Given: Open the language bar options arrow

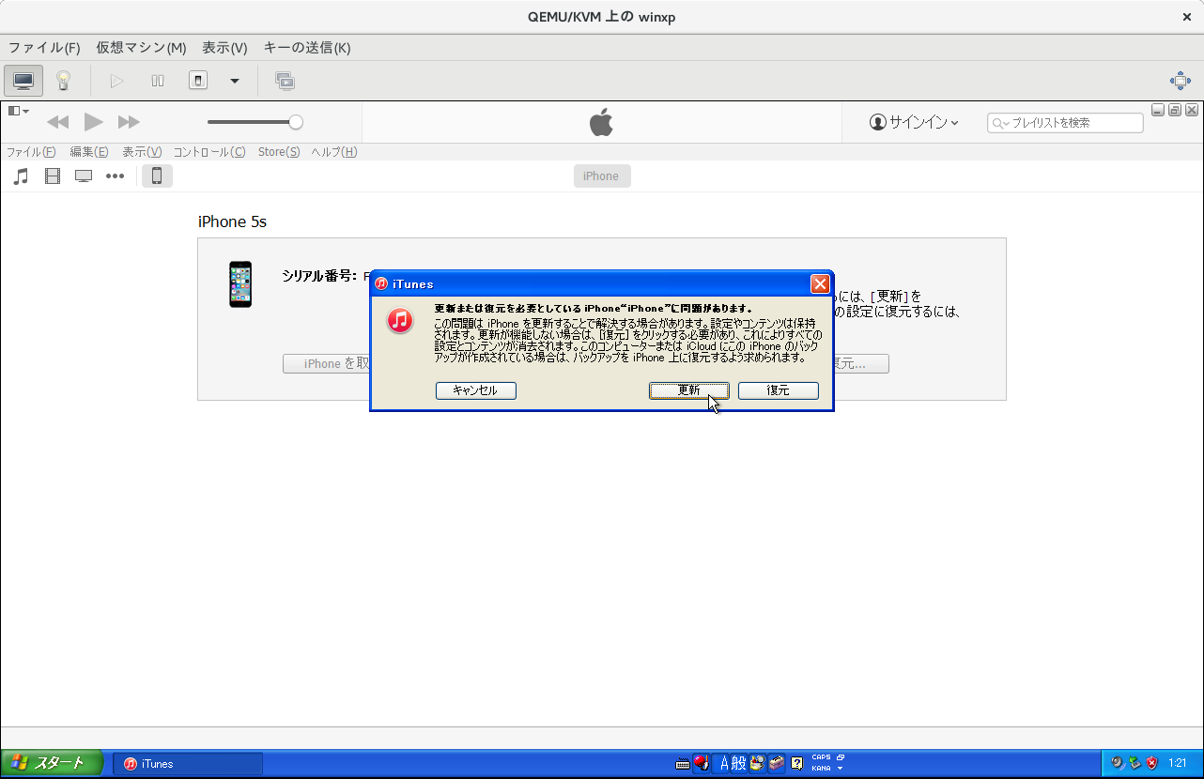Looking at the screenshot, I should (841, 769).
